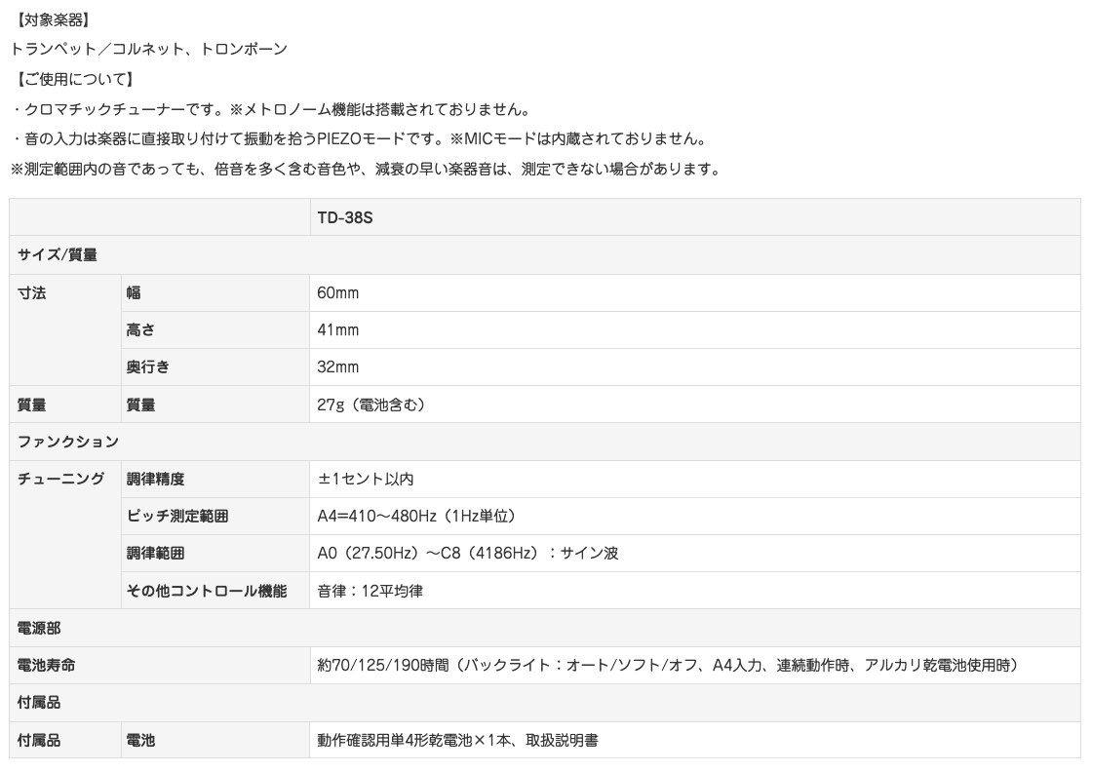
Task: Click the 奥行き label cell
Action: click(215, 367)
